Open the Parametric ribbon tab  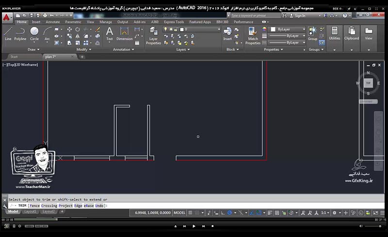(73, 22)
